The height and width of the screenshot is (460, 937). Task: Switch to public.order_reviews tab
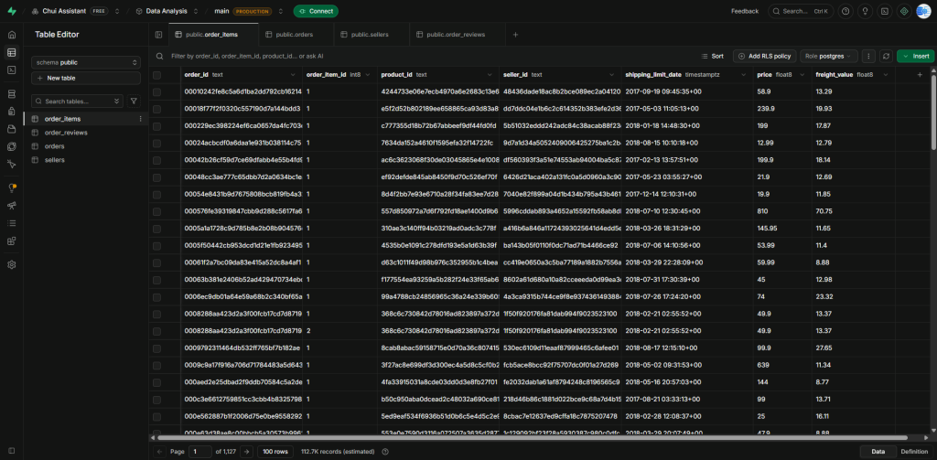pos(458,35)
